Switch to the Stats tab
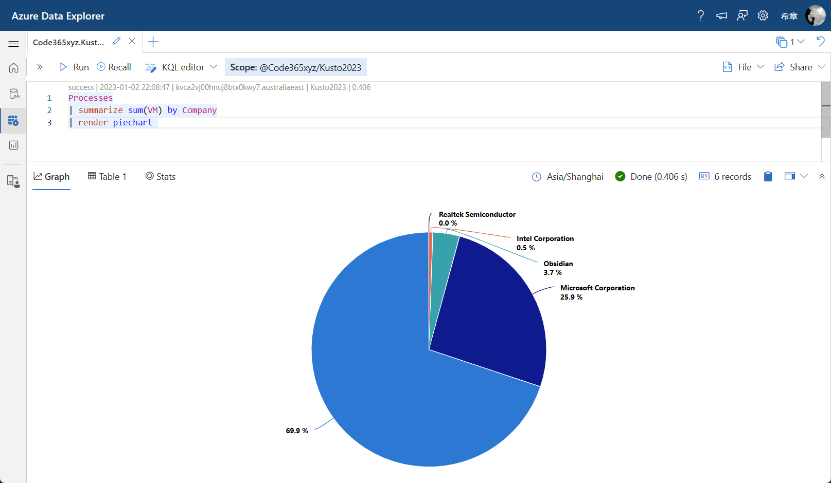This screenshot has height=483, width=831. 161,177
